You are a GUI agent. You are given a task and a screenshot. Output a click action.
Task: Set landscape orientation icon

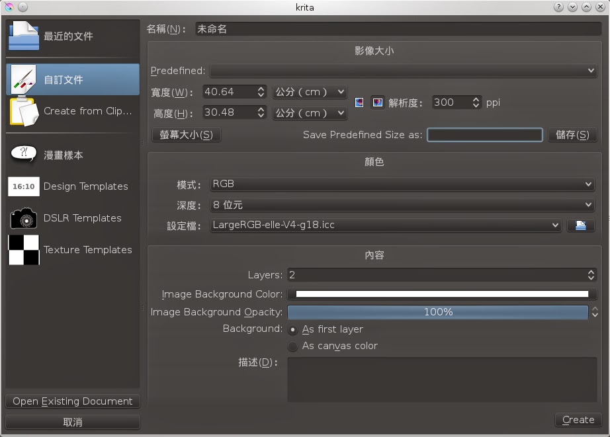[377, 102]
